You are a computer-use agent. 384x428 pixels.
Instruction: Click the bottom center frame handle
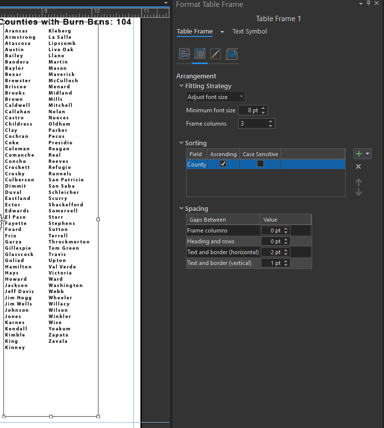pos(51,417)
